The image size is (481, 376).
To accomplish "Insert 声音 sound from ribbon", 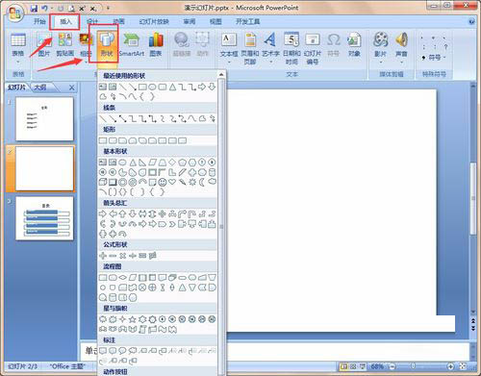I will pyautogui.click(x=401, y=48).
